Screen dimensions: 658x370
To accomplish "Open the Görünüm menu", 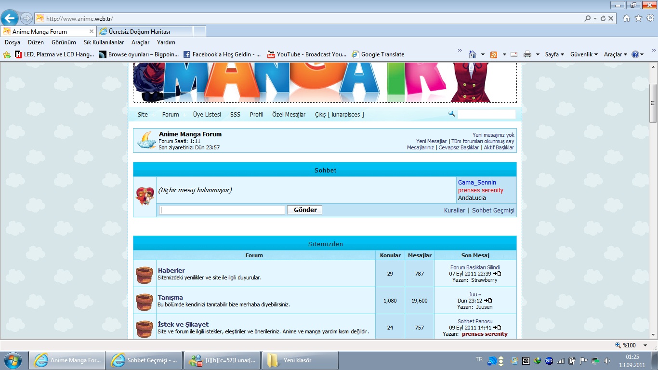I will pyautogui.click(x=64, y=42).
